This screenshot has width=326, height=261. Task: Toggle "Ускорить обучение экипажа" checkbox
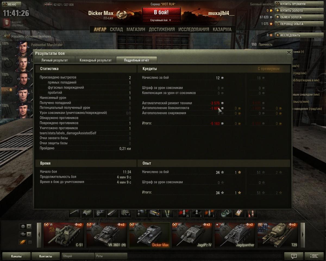click(8, 36)
